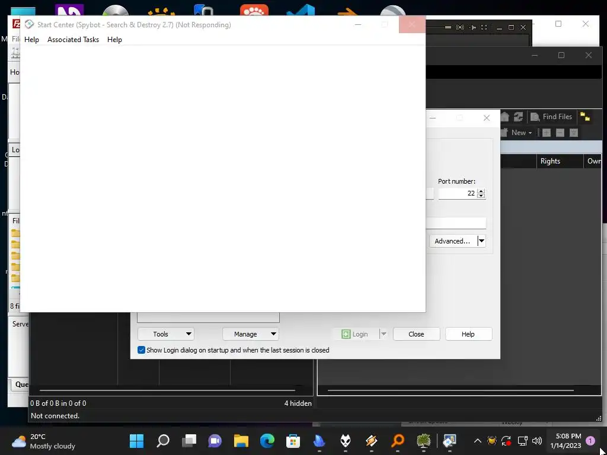607x455 pixels.
Task: Click the 'Not connected.' status text
Action: 55,415
